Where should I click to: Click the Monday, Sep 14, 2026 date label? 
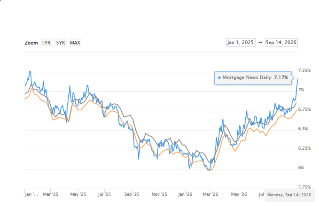(x=289, y=195)
